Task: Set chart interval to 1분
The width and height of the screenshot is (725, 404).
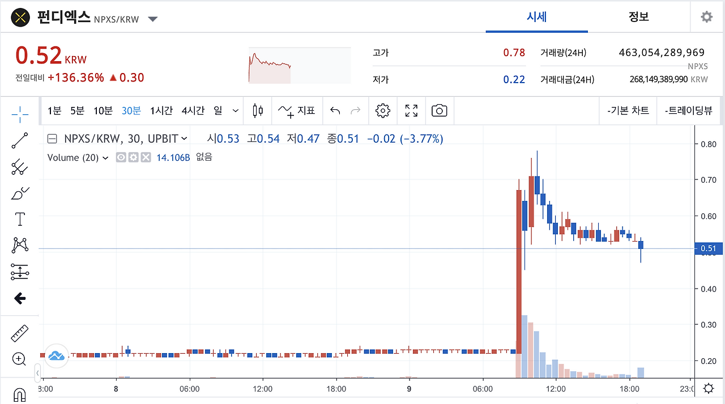Action: (x=54, y=111)
